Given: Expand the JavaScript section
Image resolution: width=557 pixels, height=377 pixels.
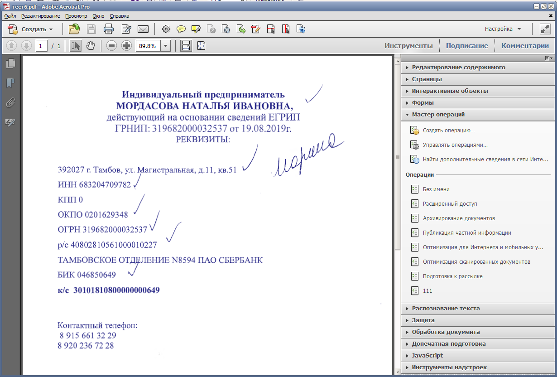Looking at the screenshot, I should tap(477, 356).
